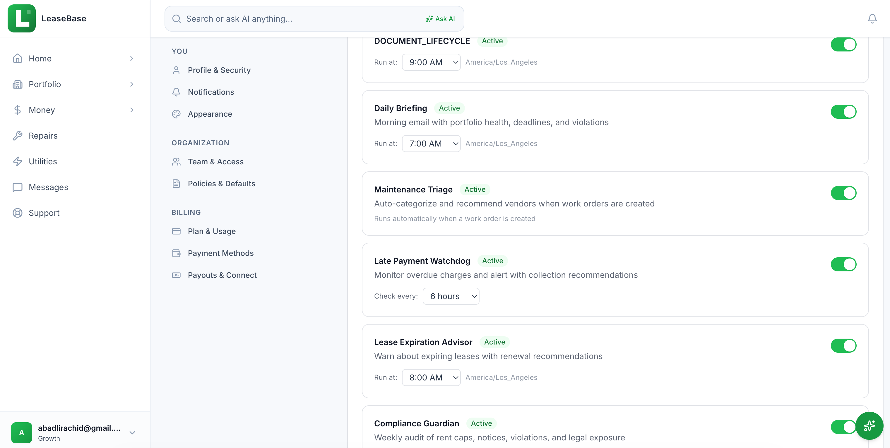
Task: Click the Home house icon
Action: point(17,59)
